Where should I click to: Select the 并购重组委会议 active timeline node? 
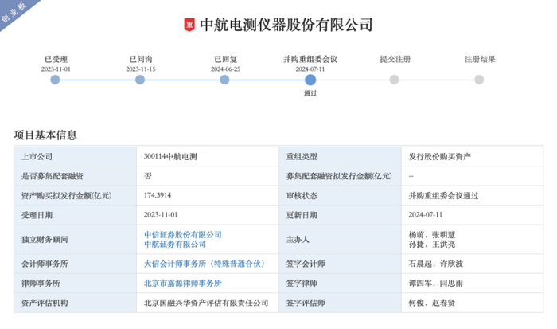(x=310, y=80)
